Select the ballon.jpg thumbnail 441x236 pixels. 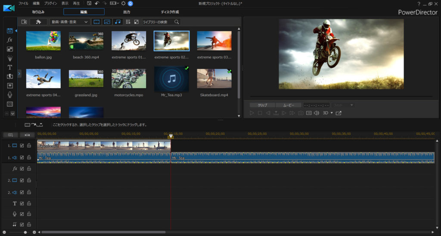pos(43,41)
